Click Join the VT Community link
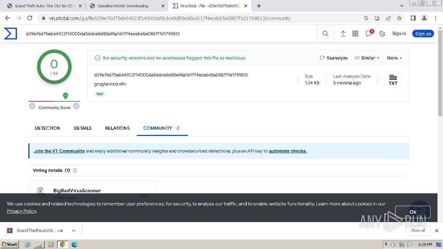 (59, 151)
